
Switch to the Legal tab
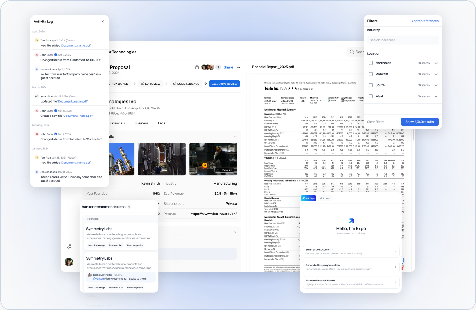click(162, 123)
